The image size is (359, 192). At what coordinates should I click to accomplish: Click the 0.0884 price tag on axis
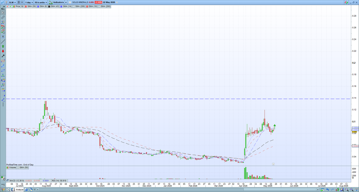[x=355, y=127]
